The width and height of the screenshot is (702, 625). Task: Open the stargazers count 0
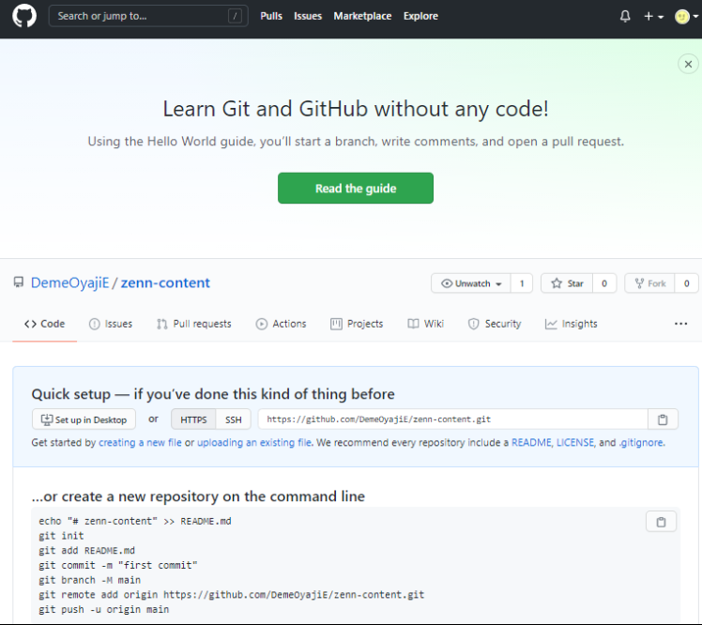604,283
